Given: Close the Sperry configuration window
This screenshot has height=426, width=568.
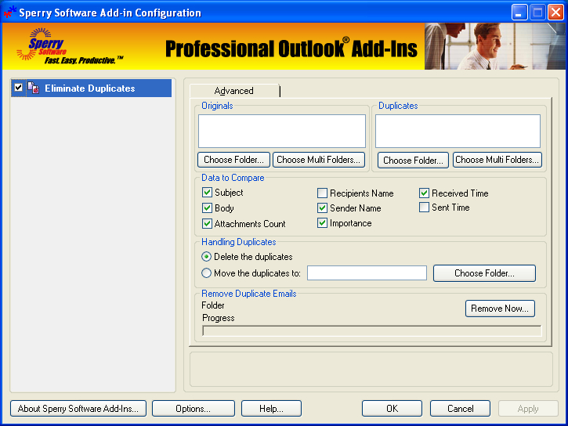Looking at the screenshot, I should (x=555, y=13).
